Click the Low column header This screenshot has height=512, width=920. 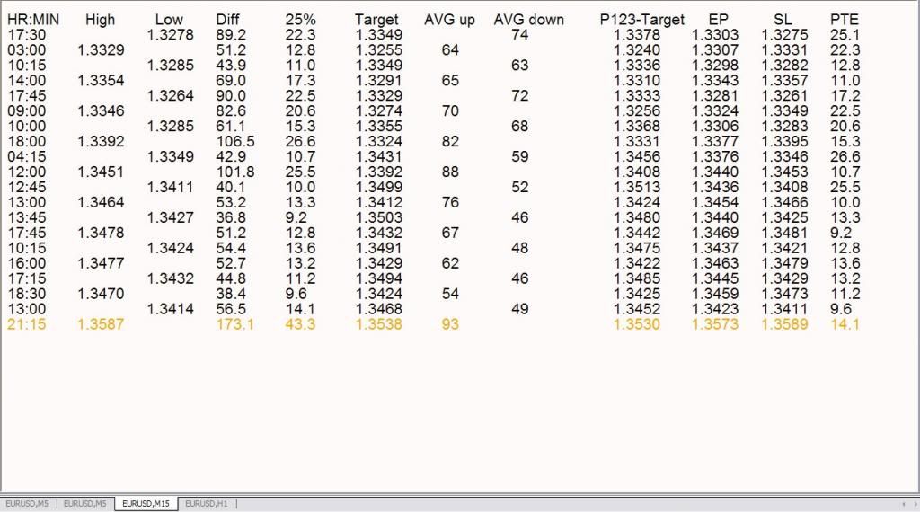pyautogui.click(x=169, y=20)
